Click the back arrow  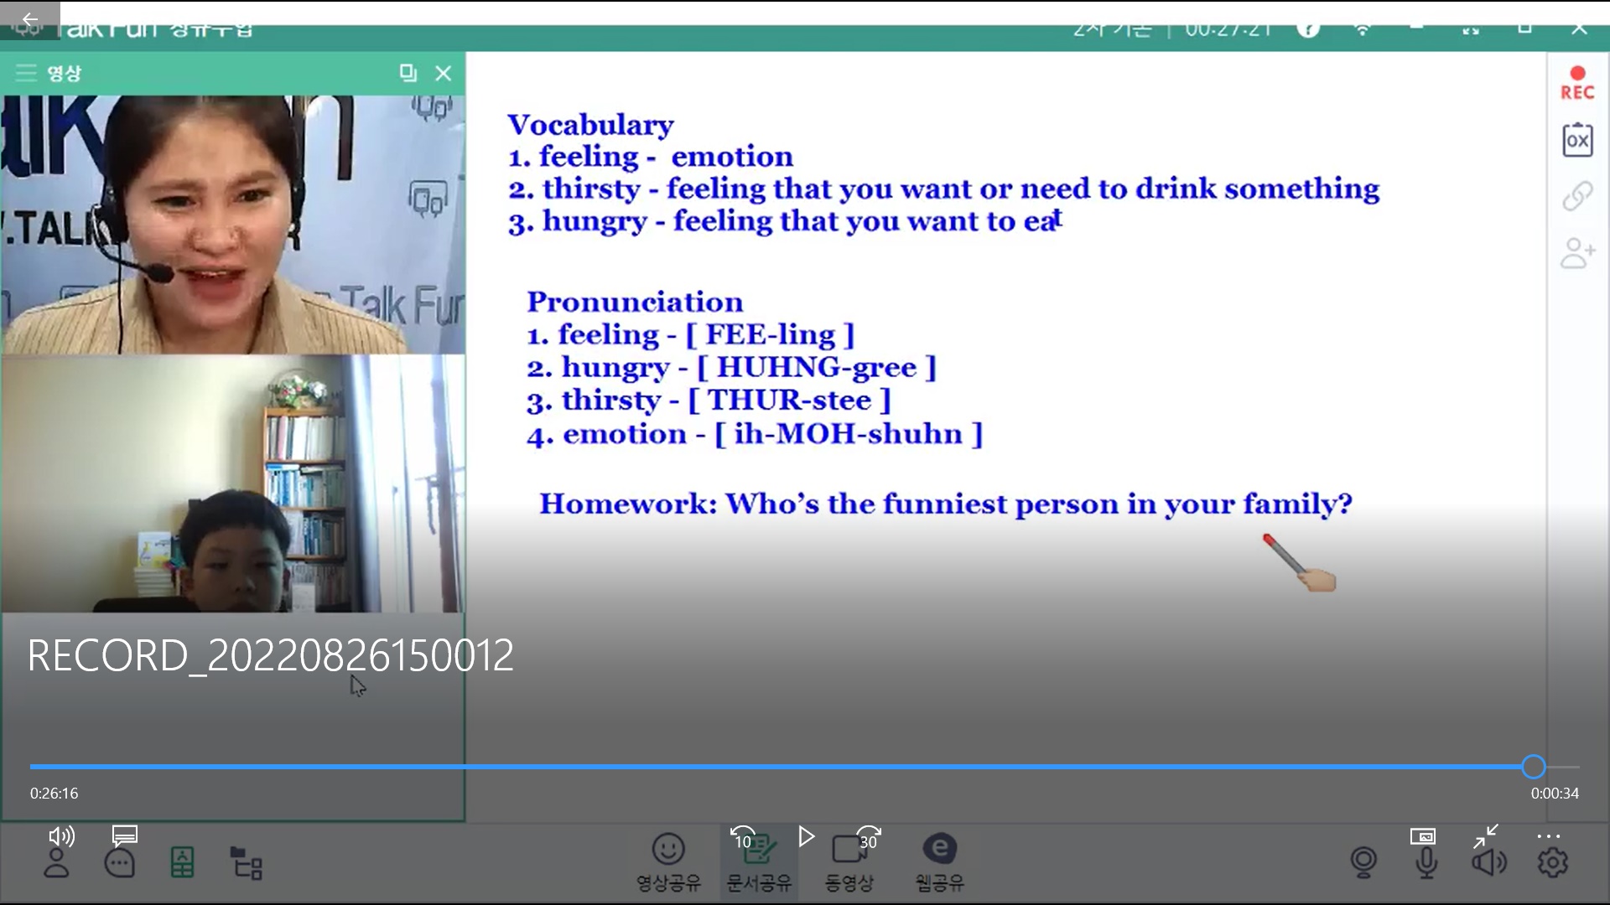(29, 18)
